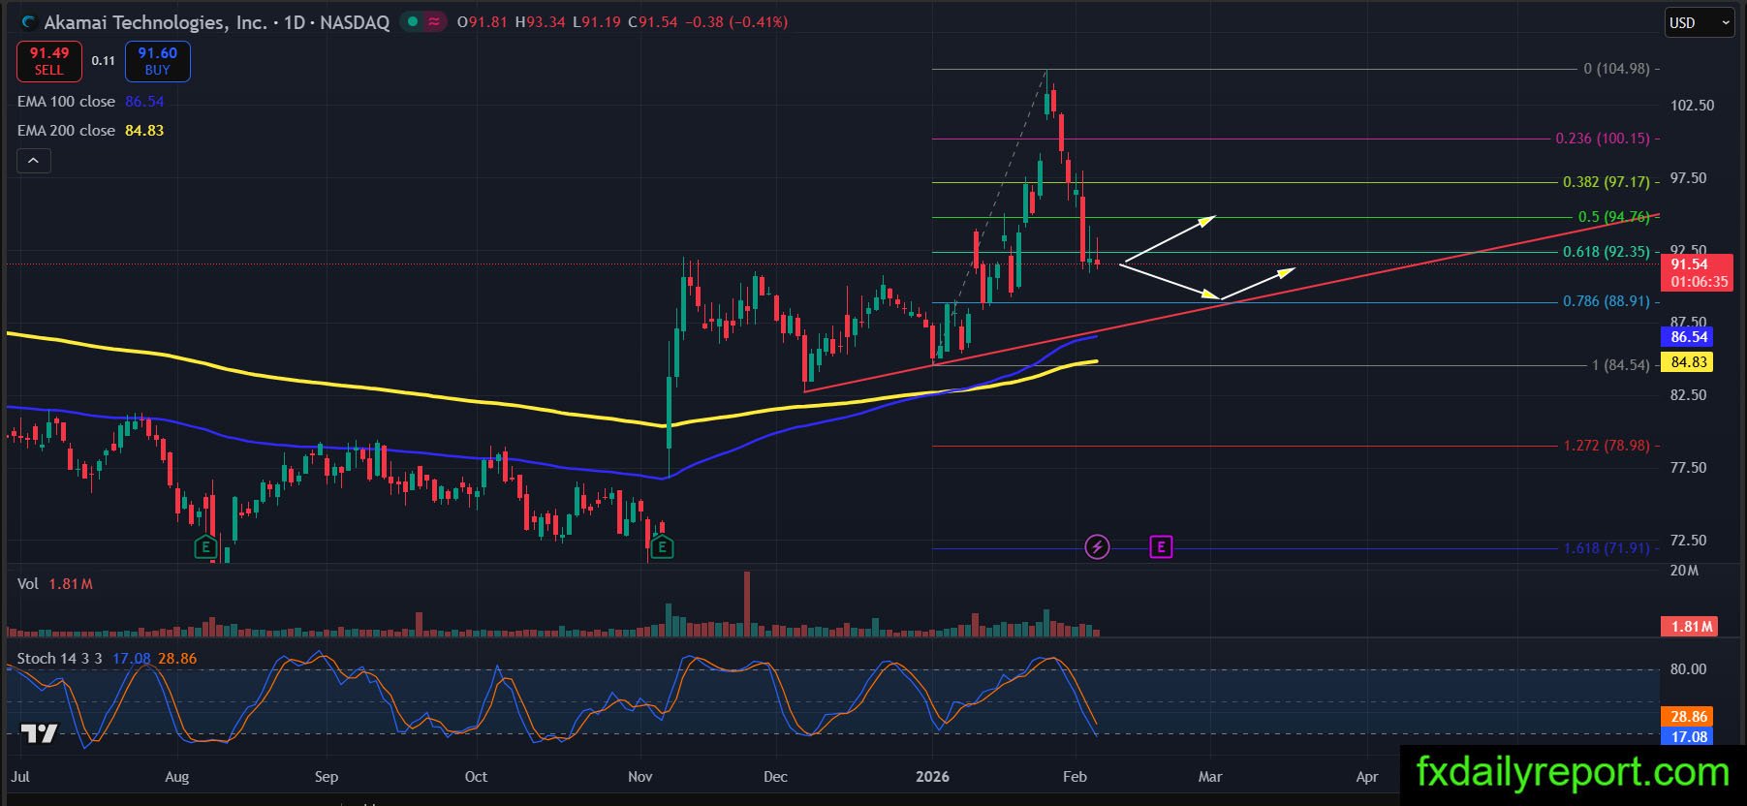The width and height of the screenshot is (1747, 806).
Task: Click the purple lightning event marker
Action: click(x=1097, y=547)
